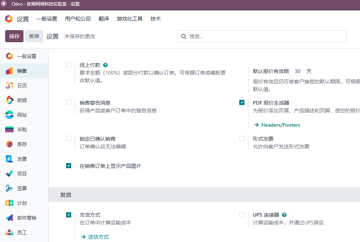The width and height of the screenshot is (360, 242).
Task: Open the 用户和公司 menu
Action: pos(78,19)
